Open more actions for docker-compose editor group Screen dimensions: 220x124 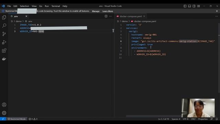click(217, 16)
